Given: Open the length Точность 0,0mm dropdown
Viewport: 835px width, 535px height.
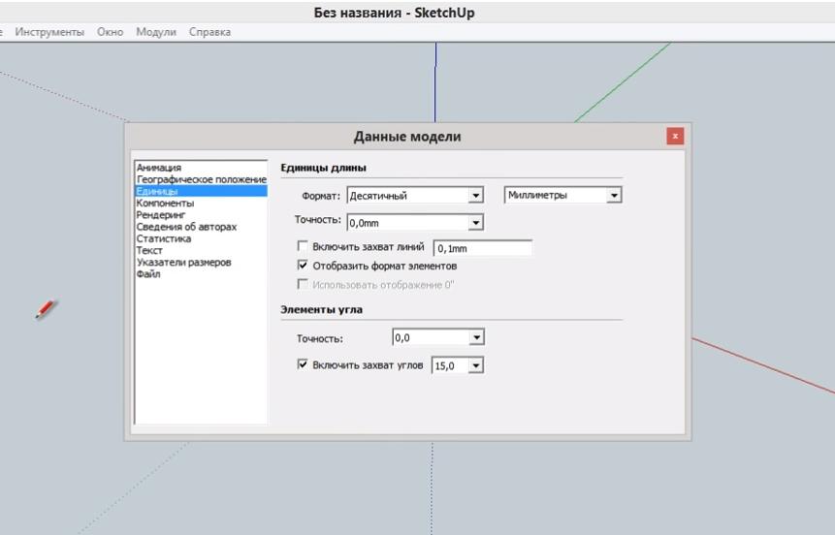Looking at the screenshot, I should pyautogui.click(x=415, y=223).
